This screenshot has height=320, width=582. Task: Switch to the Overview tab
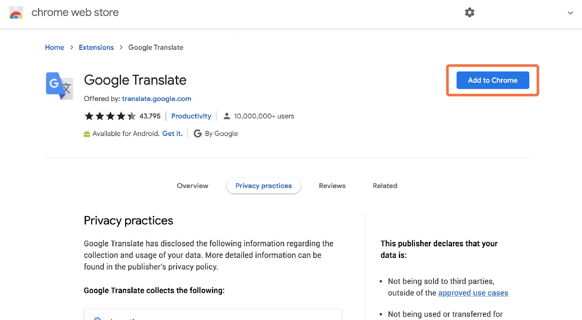[193, 186]
